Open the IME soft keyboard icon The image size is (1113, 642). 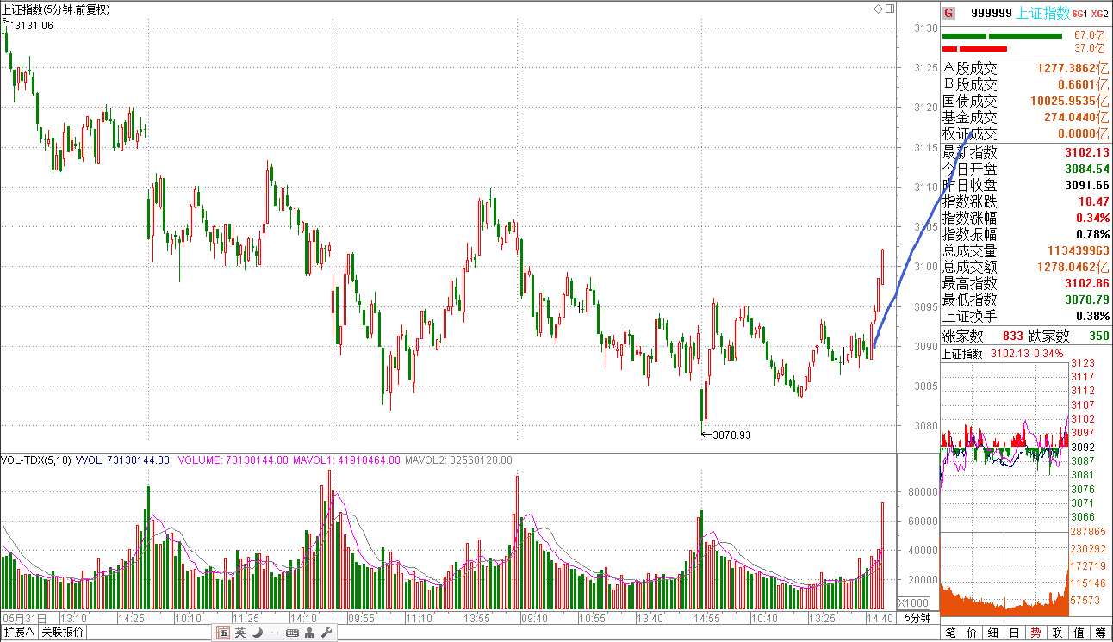[292, 633]
